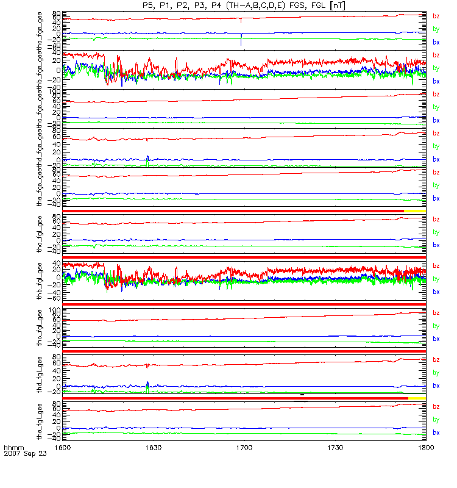Click the bx legend of the thd_fgl_gse panel
This screenshot has height=488, width=457.
436,386
